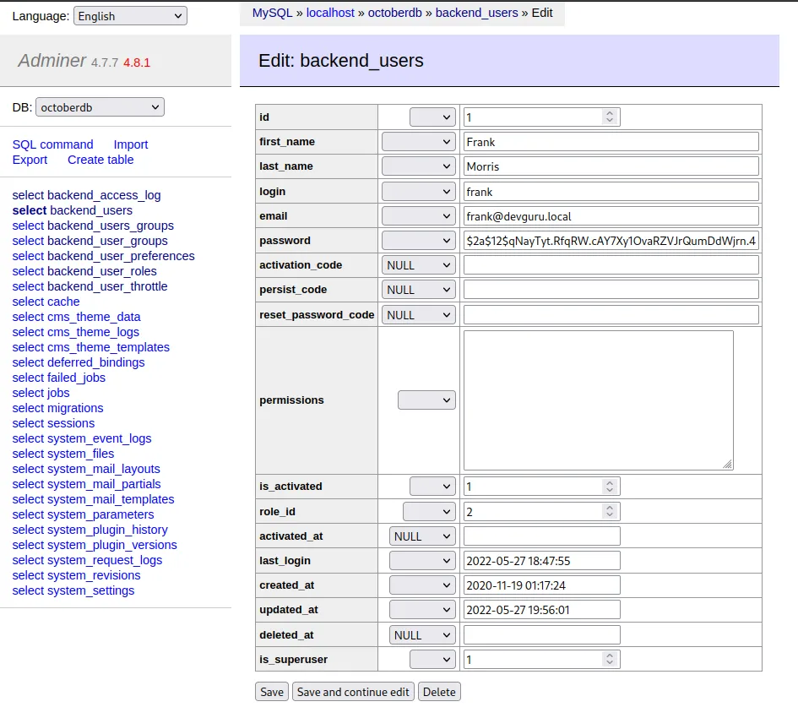The width and height of the screenshot is (798, 718).
Task: Click the role_id number stepper
Action: [x=610, y=511]
